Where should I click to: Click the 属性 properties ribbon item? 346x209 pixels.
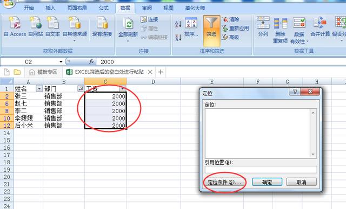[x=149, y=29]
